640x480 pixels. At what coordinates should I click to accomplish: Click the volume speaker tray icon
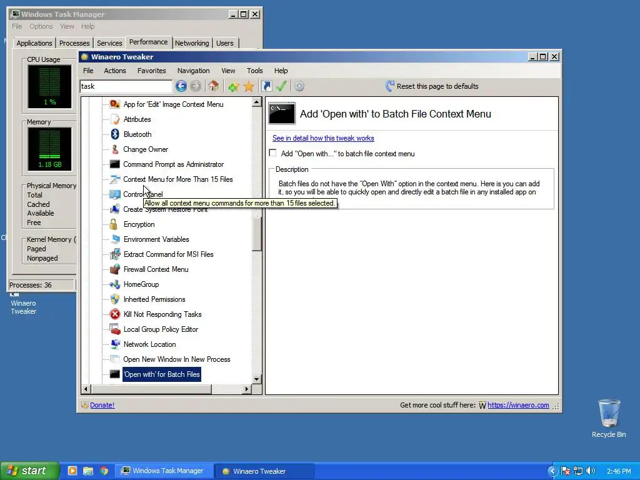click(590, 471)
